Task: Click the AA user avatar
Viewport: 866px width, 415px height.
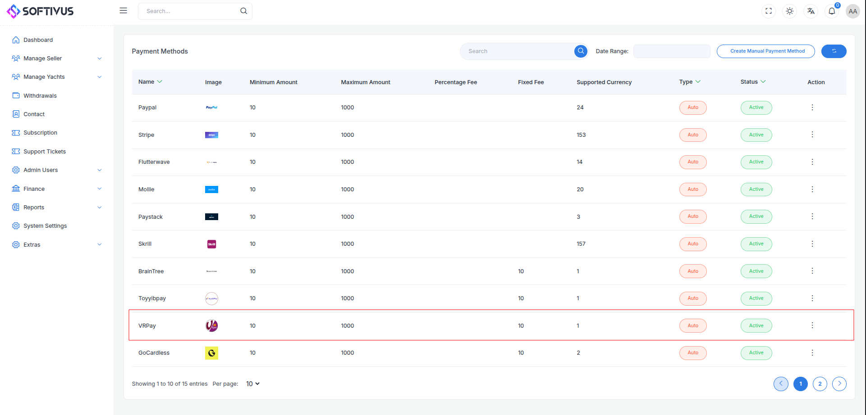Action: (x=852, y=11)
